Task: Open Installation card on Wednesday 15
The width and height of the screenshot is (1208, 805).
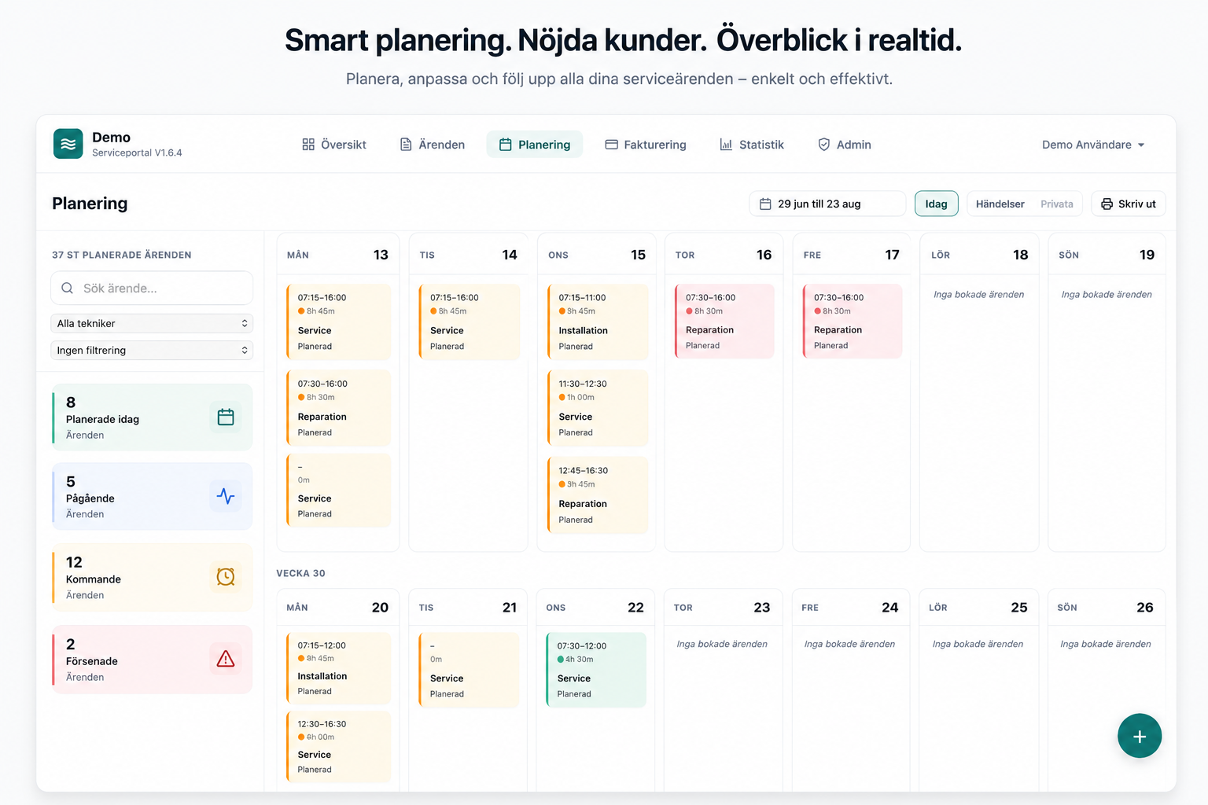Action: [597, 322]
